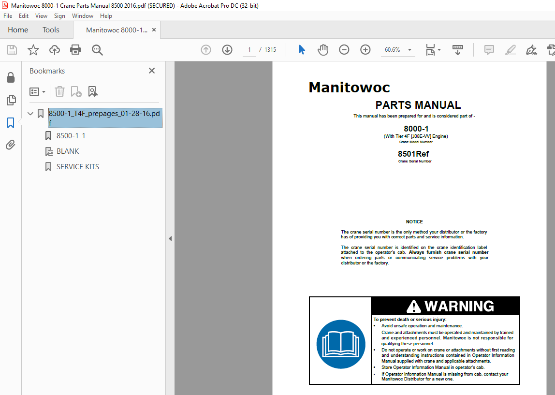Screen dimensions: 555x395
Task: Print the document with printer icon
Action: pos(75,50)
